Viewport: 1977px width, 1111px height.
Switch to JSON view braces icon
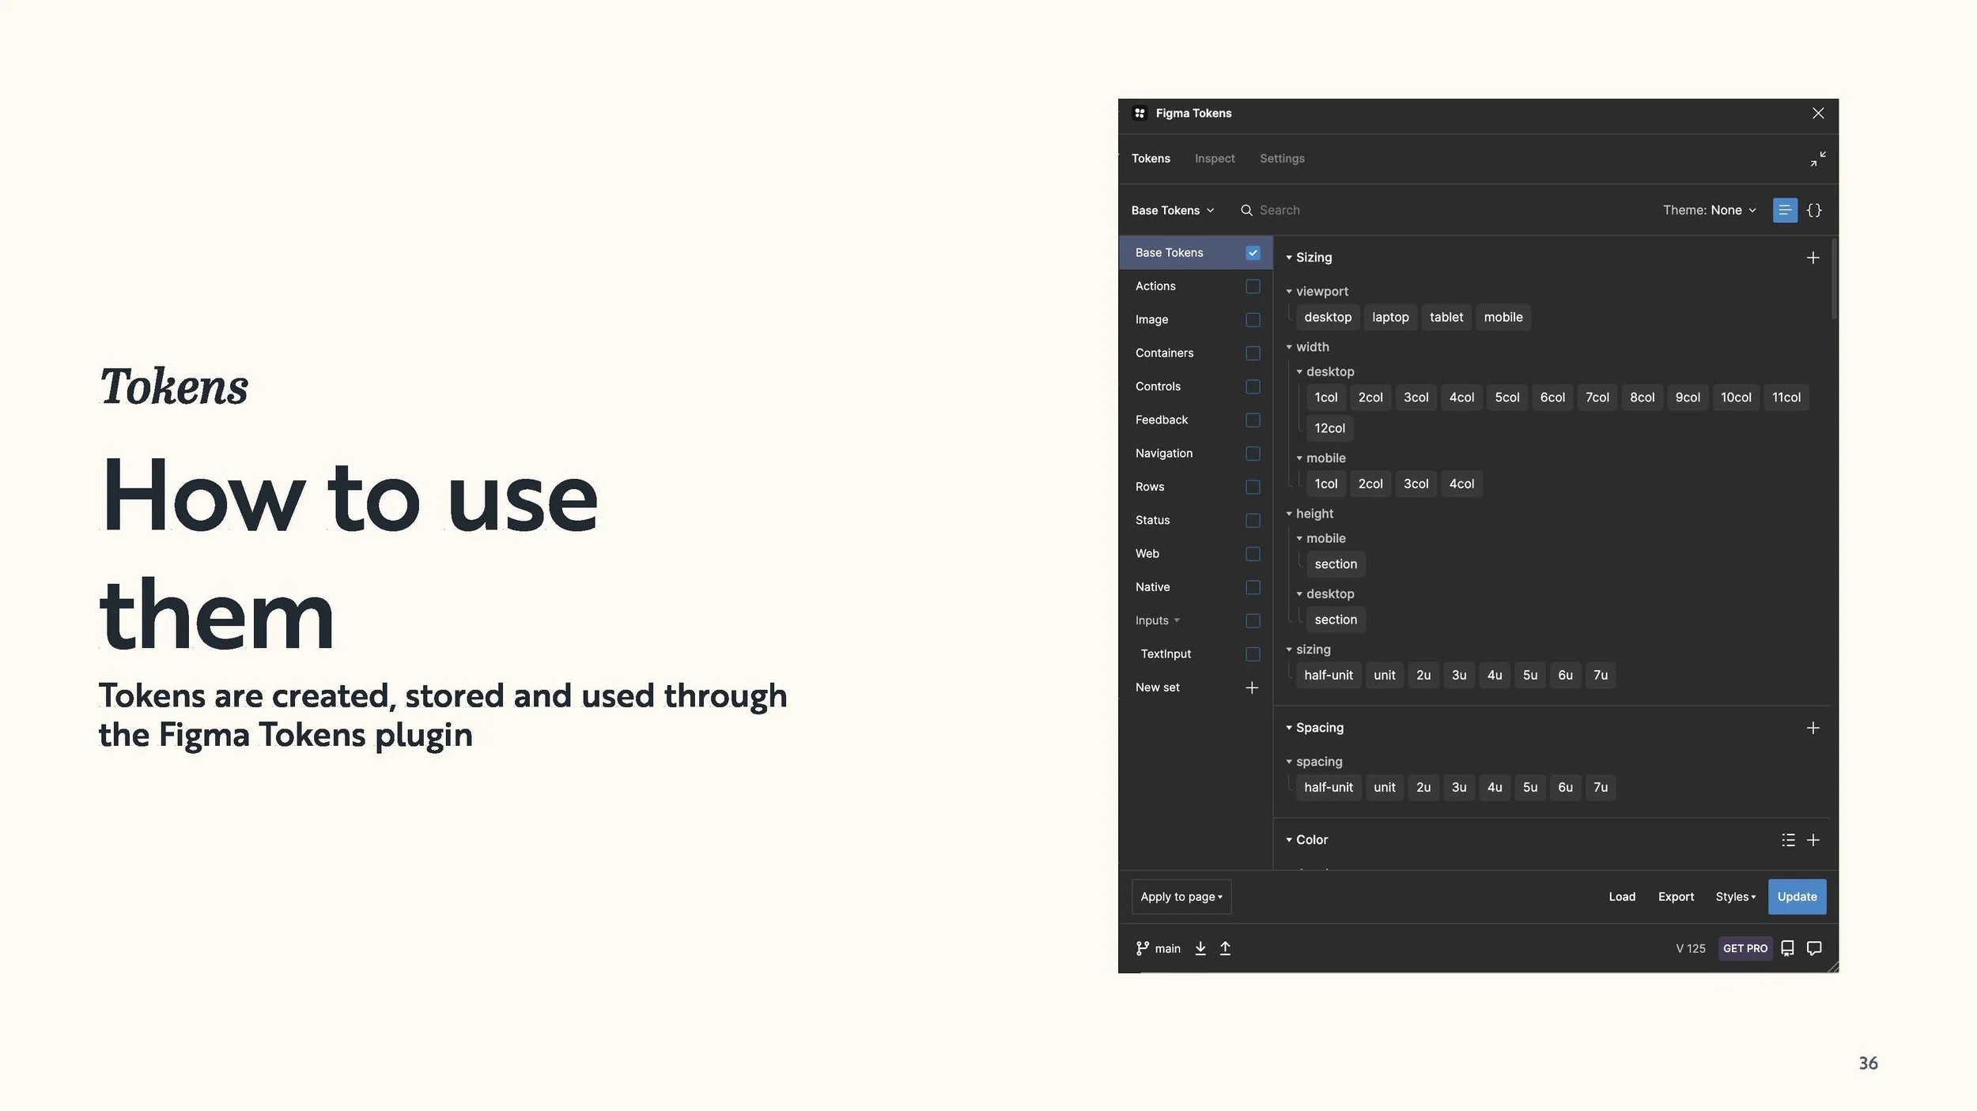coord(1814,210)
